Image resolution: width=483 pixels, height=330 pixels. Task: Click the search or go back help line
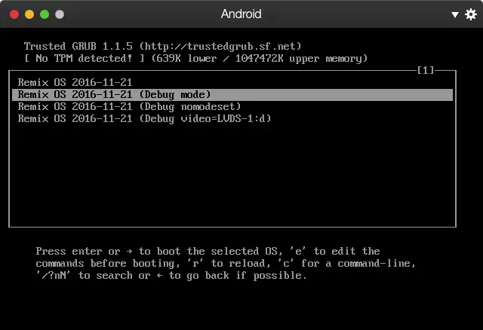[x=171, y=275]
